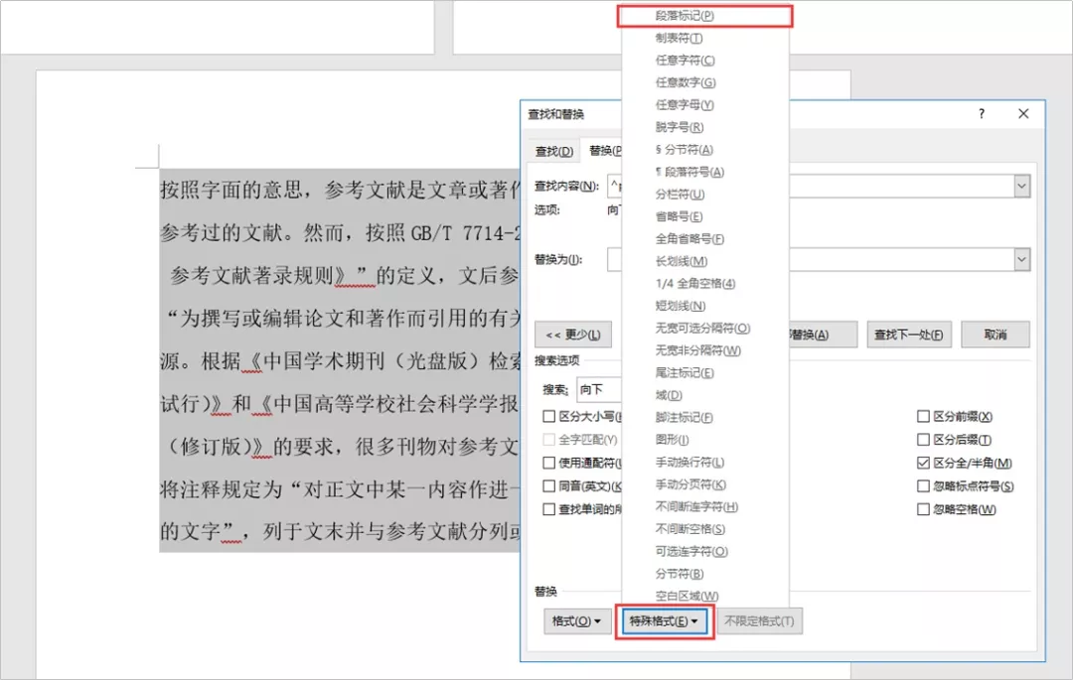Choose 制表符 in the special characters list
Image resolution: width=1073 pixels, height=680 pixels.
679,39
